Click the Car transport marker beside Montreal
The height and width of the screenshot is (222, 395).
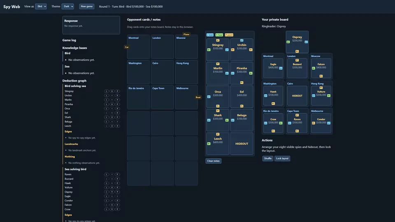pos(127,47)
